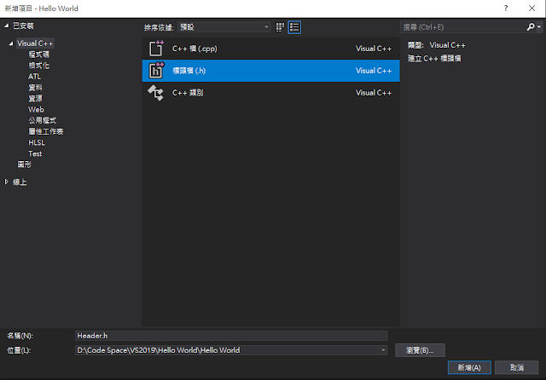
Task: Collapse the 已安裝 installed section
Action: [6, 26]
